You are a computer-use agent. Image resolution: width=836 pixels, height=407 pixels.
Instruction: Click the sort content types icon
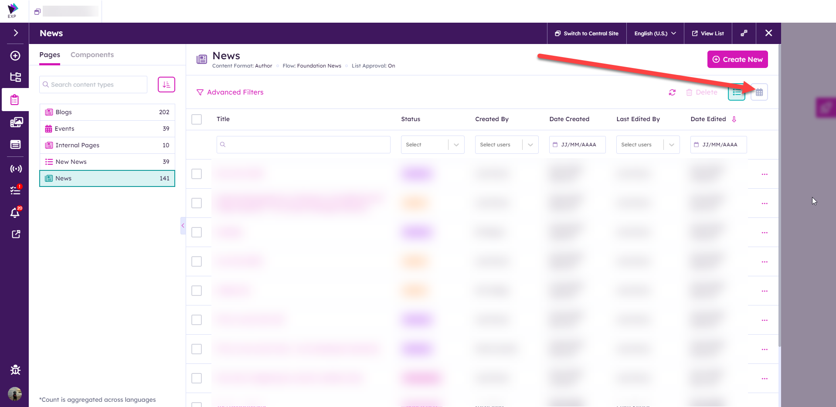coord(166,85)
